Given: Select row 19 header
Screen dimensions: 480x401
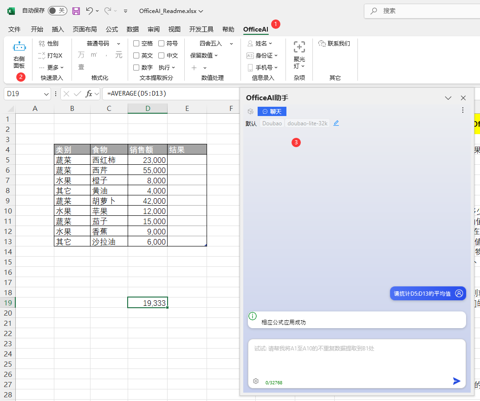Looking at the screenshot, I should tap(8, 303).
